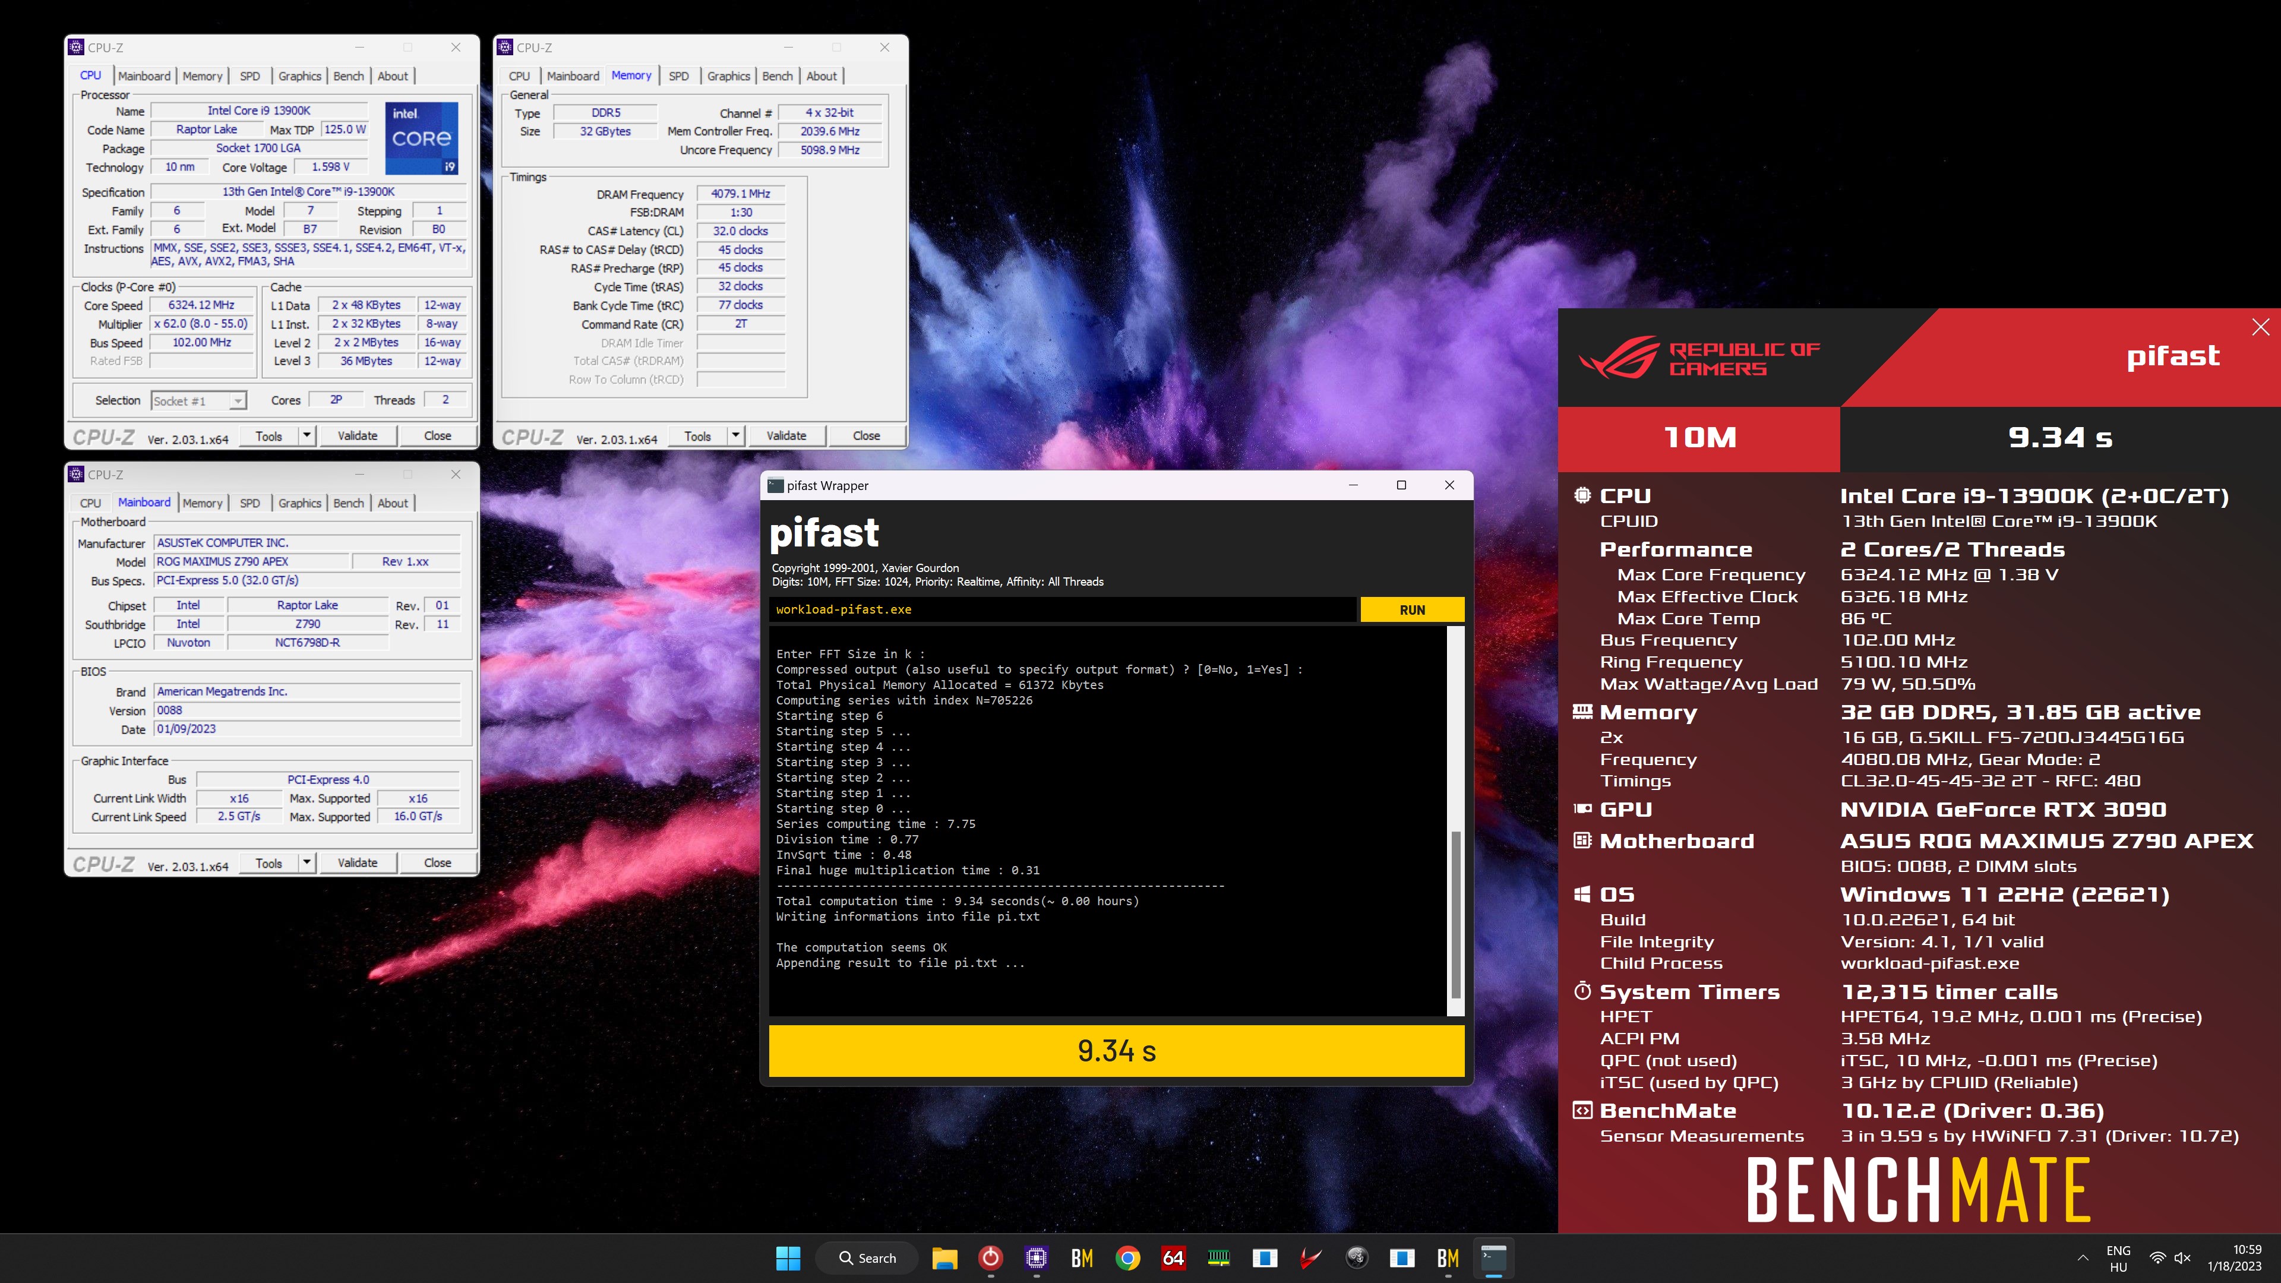Click RUN button in pifast Wrapper
Image resolution: width=2281 pixels, height=1283 pixels.
pyautogui.click(x=1413, y=610)
